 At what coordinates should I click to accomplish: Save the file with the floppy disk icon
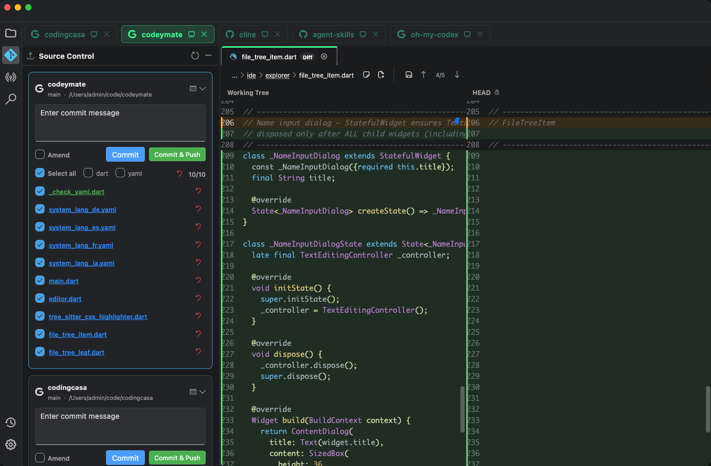point(409,75)
